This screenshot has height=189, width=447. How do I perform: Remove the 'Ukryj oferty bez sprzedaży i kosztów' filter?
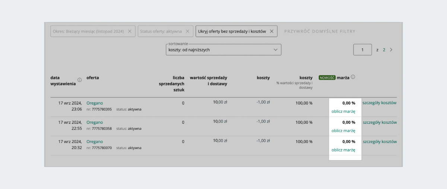point(272,32)
